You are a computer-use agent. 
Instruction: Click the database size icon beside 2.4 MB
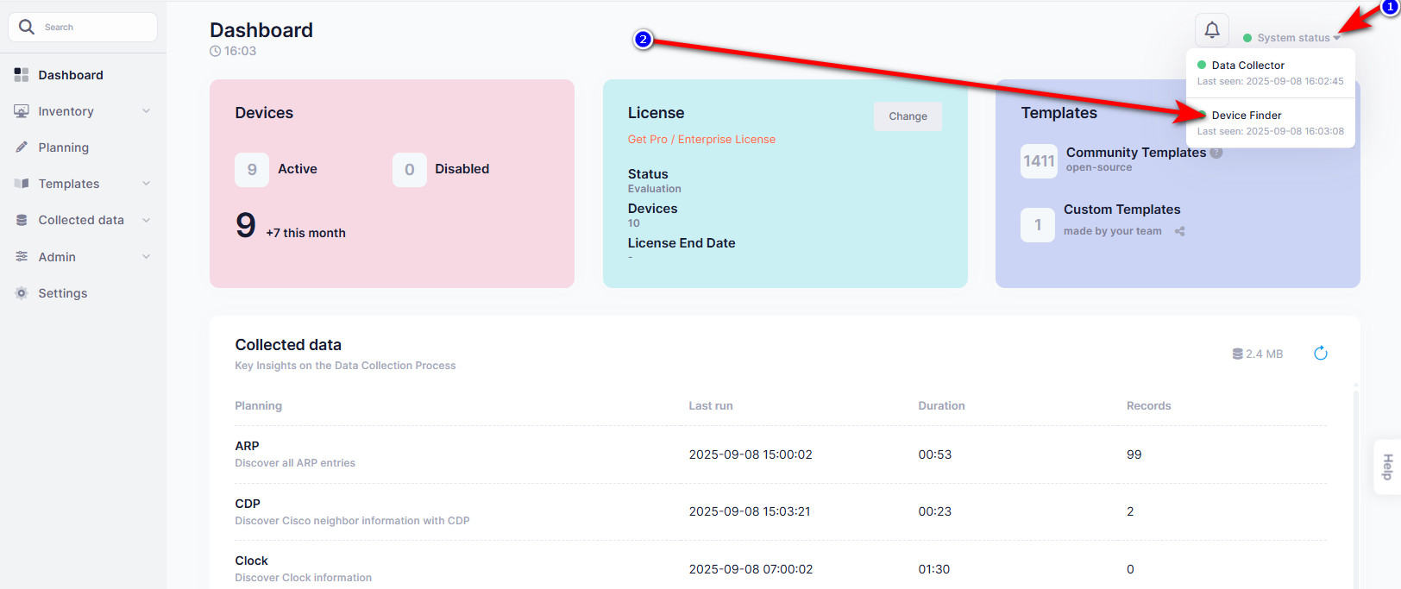pos(1237,354)
